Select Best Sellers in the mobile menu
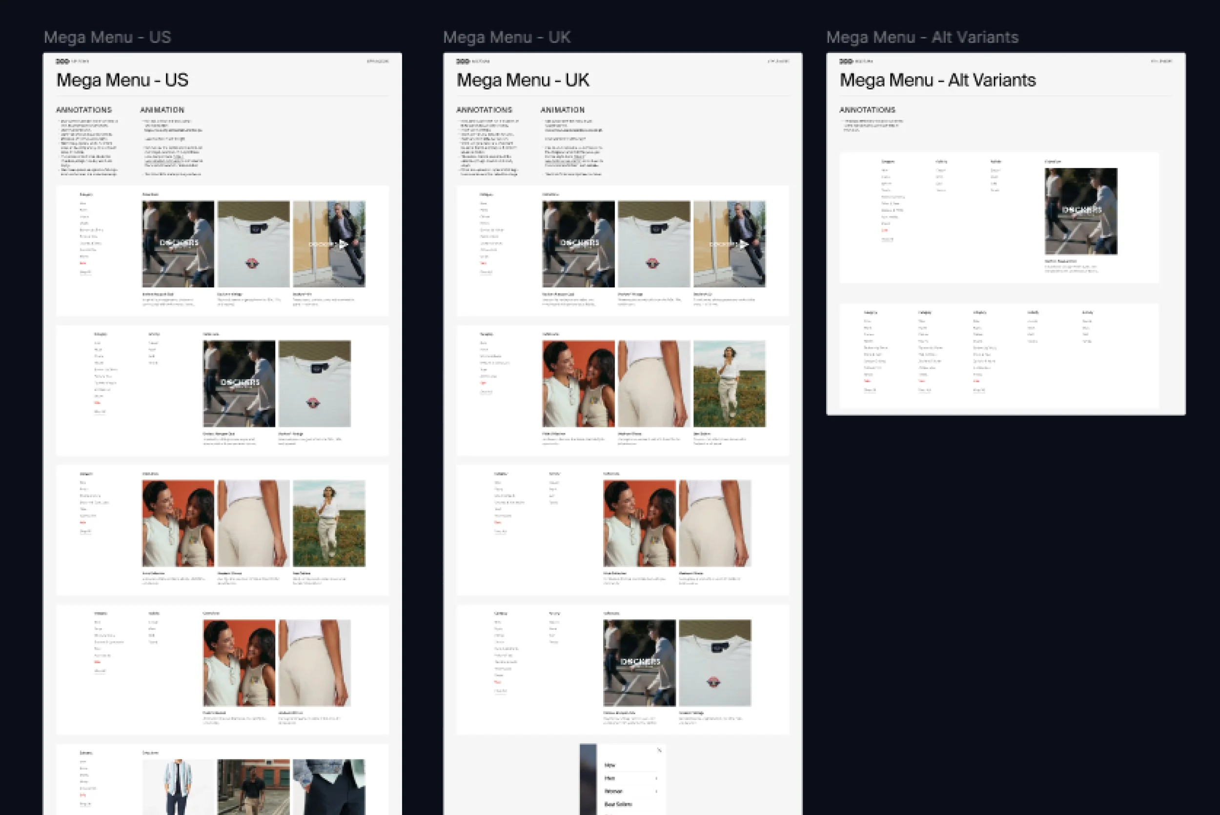The image size is (1220, 815). (x=618, y=804)
